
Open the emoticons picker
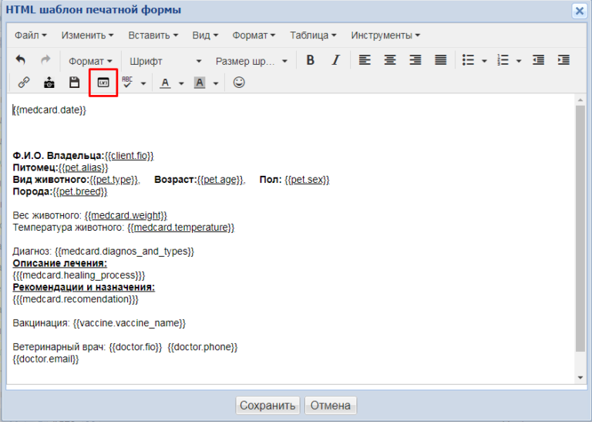click(x=239, y=83)
